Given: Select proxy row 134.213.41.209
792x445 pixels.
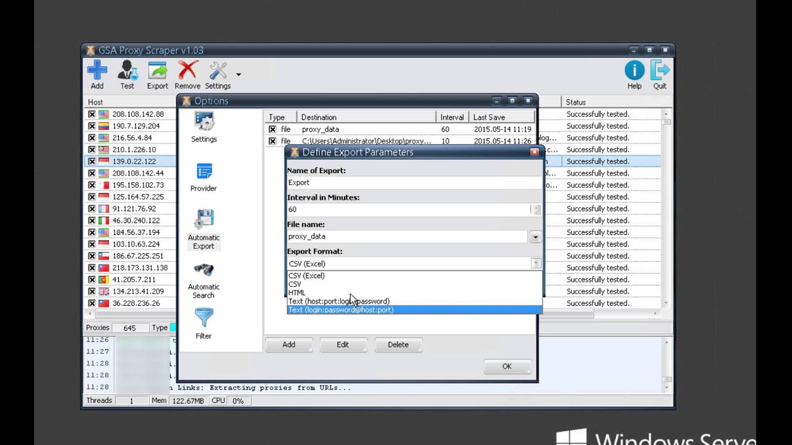Looking at the screenshot, I should point(138,291).
